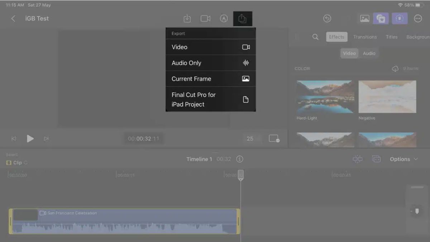Open the Backgrounds tab
The height and width of the screenshot is (242, 430).
point(418,37)
